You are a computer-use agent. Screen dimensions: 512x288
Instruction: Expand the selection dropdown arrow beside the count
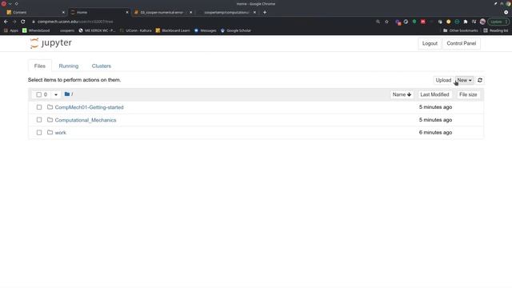(56, 94)
